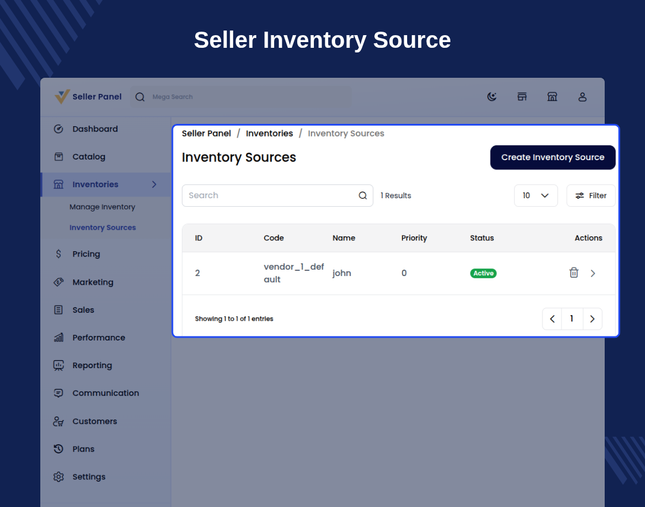Click the Seller Panel logo icon
Viewport: 645px width, 507px height.
tap(62, 97)
